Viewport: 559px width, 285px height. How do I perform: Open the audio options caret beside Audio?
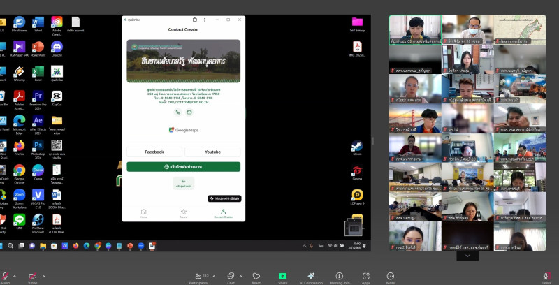tap(15, 276)
